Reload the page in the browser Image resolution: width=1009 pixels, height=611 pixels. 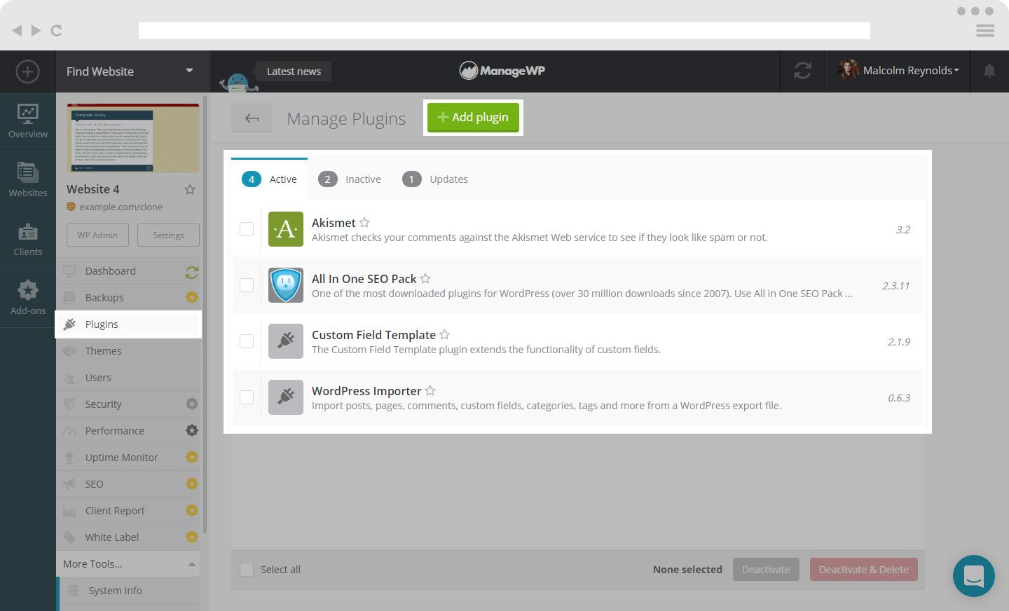point(57,30)
